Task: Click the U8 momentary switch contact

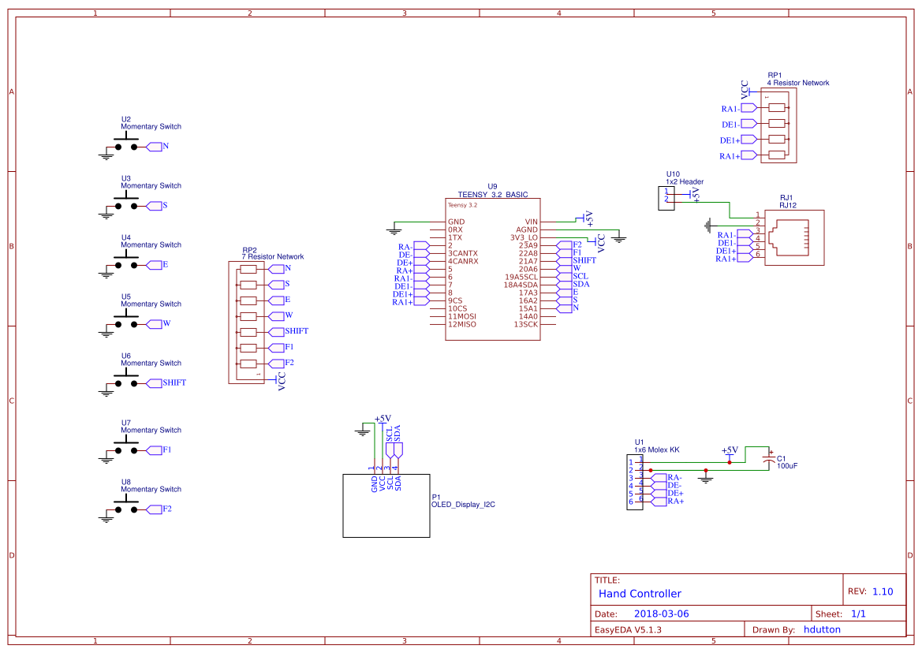Action: pyautogui.click(x=126, y=507)
